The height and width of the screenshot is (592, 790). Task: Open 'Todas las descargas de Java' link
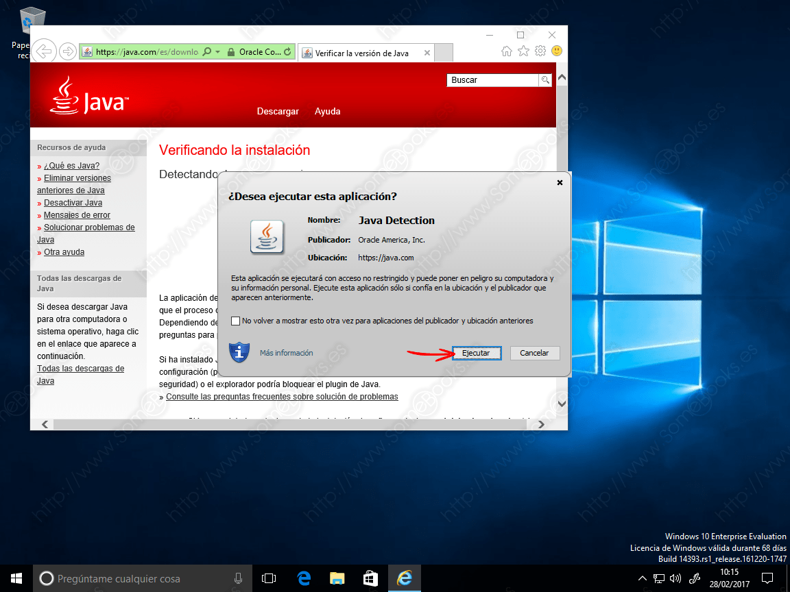81,375
